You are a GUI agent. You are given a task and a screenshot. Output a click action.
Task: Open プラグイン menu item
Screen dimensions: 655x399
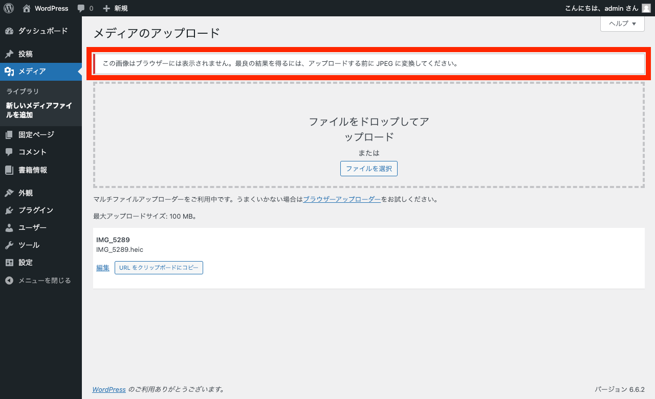(x=41, y=210)
